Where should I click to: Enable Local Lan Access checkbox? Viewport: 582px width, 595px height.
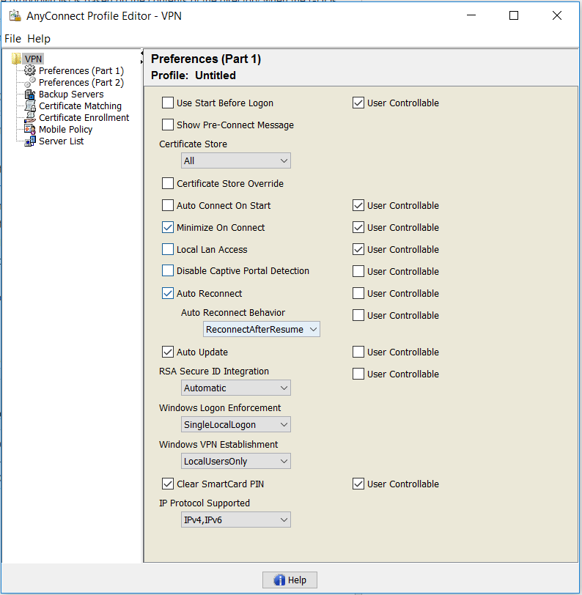(168, 249)
